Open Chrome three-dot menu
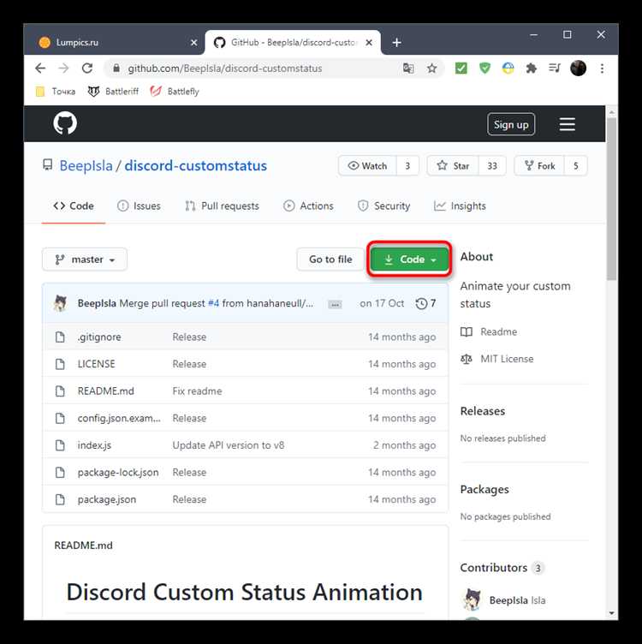 (602, 69)
